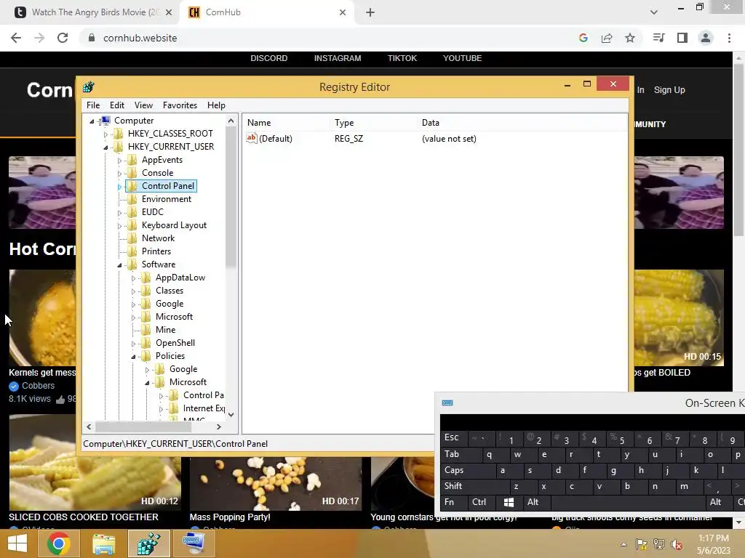
Task: Collapse the Software key
Action: 119,264
